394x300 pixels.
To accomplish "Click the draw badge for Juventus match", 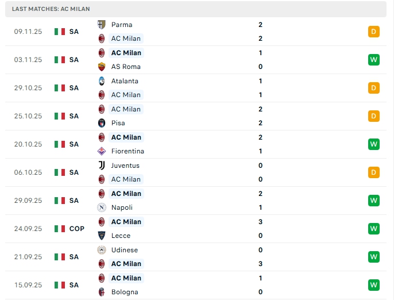I will pyautogui.click(x=374, y=172).
